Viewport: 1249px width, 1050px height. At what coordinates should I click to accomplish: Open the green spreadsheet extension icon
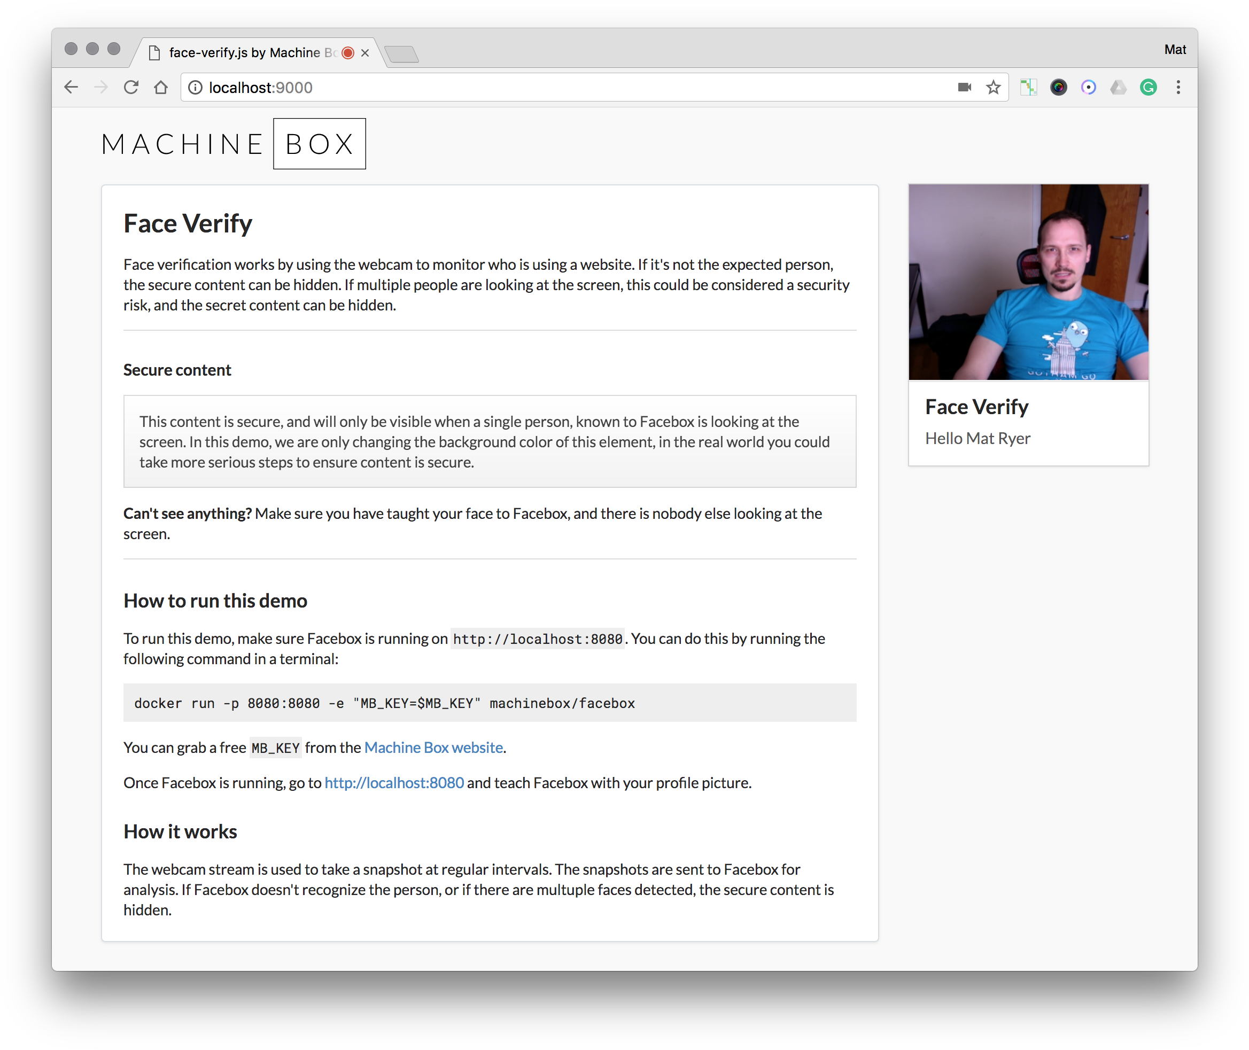click(x=1028, y=88)
